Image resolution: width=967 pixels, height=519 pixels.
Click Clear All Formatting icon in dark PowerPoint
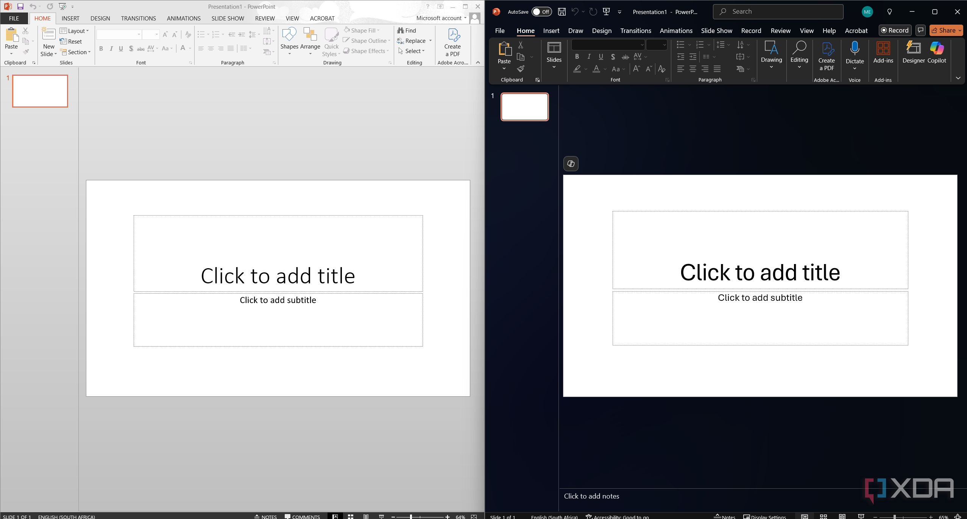[661, 69]
